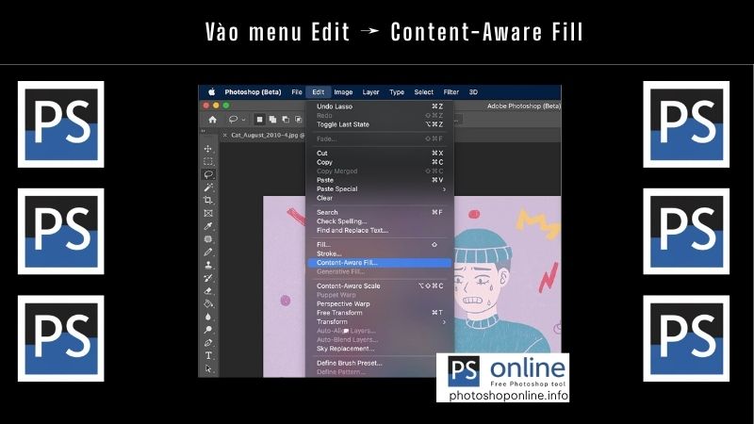The width and height of the screenshot is (754, 424).
Task: Open Lasso tool preset dropdown in options bar
Action: pyautogui.click(x=244, y=120)
